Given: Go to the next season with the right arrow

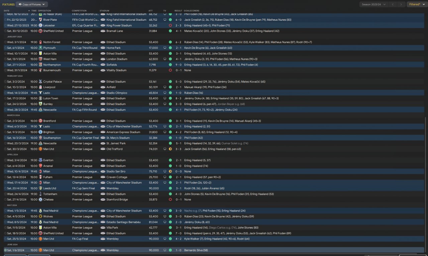Looking at the screenshot, I should 401,4.
